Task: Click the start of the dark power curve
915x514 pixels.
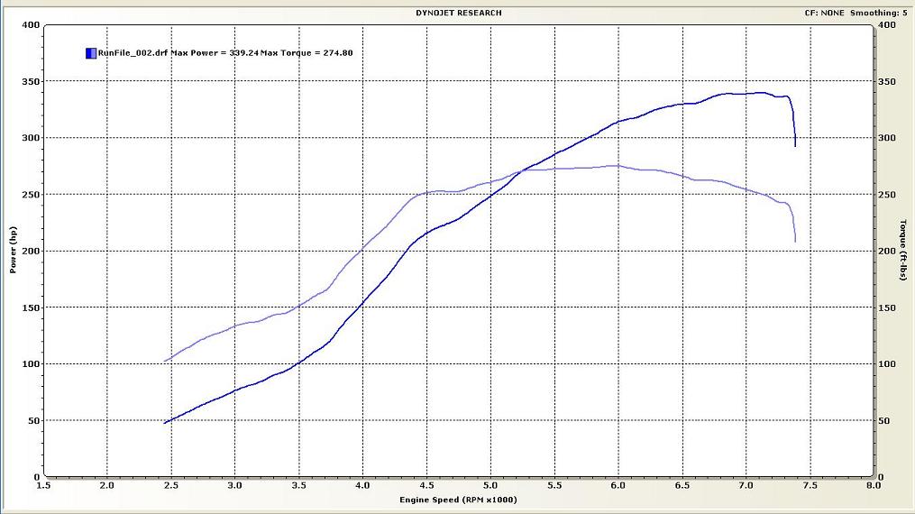Action: [165, 423]
